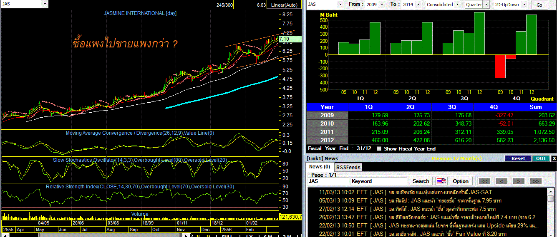
Task: Open the JAS symbol dropdown in financials panel
Action: pyautogui.click(x=341, y=4)
